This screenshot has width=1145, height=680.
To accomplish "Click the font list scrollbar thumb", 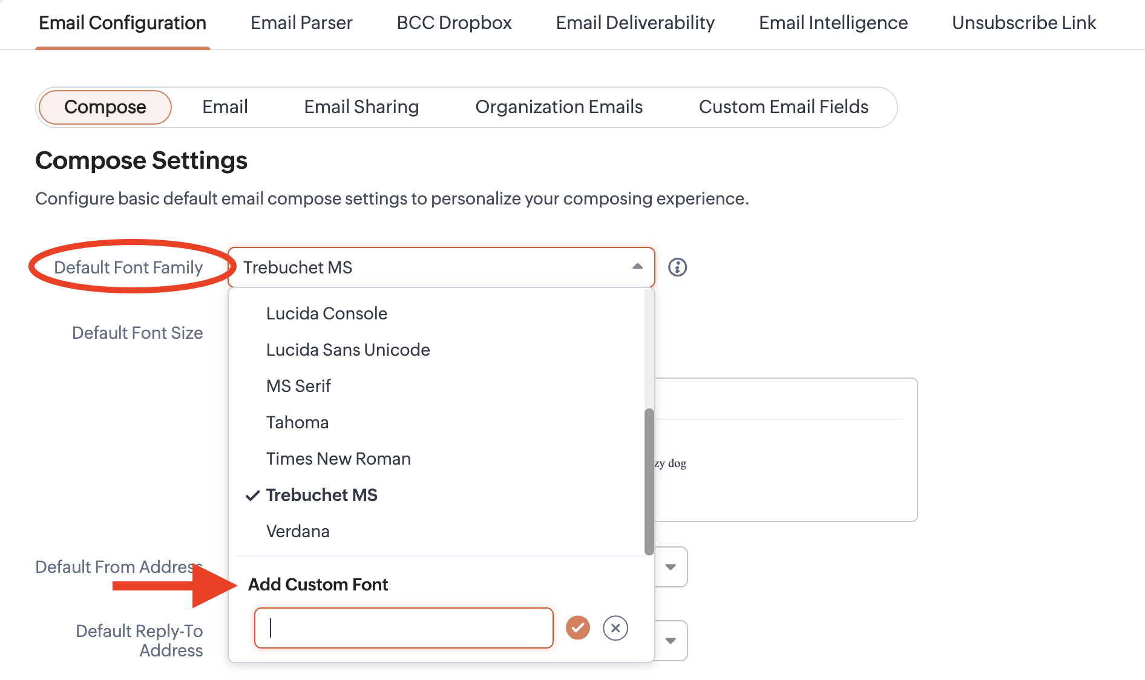I will (x=649, y=481).
